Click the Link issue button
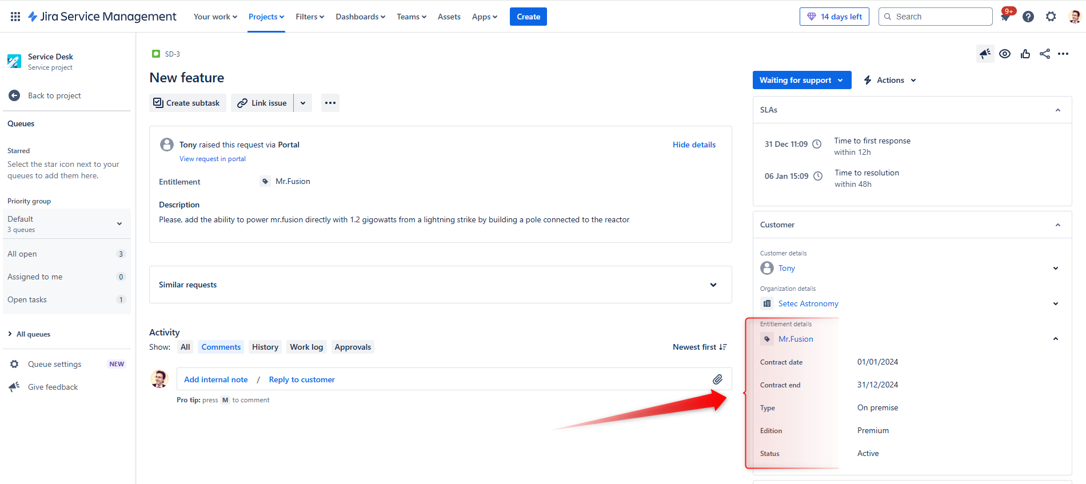 262,103
